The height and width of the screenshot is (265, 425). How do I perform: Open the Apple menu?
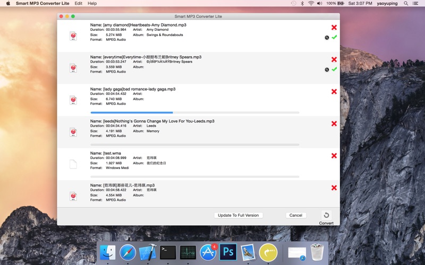click(x=8, y=3)
